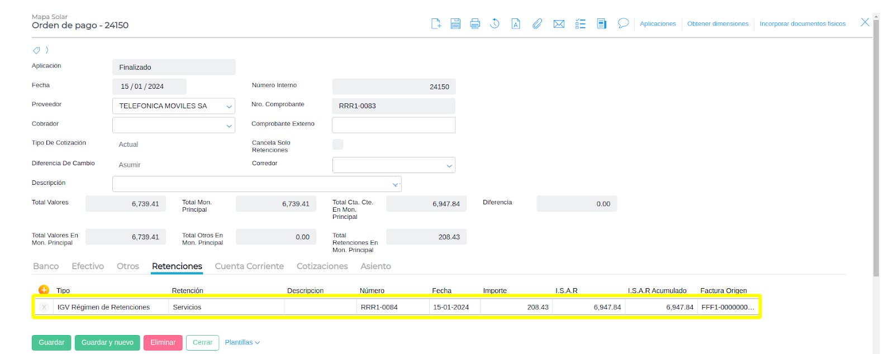Open the Plantillas dropdown menu
Viewport: 894px width, 354px height.
tap(242, 342)
